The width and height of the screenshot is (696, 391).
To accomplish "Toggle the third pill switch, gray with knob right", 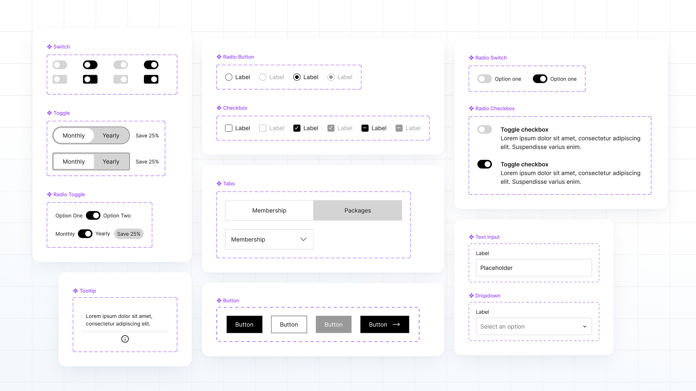I will tap(121, 65).
